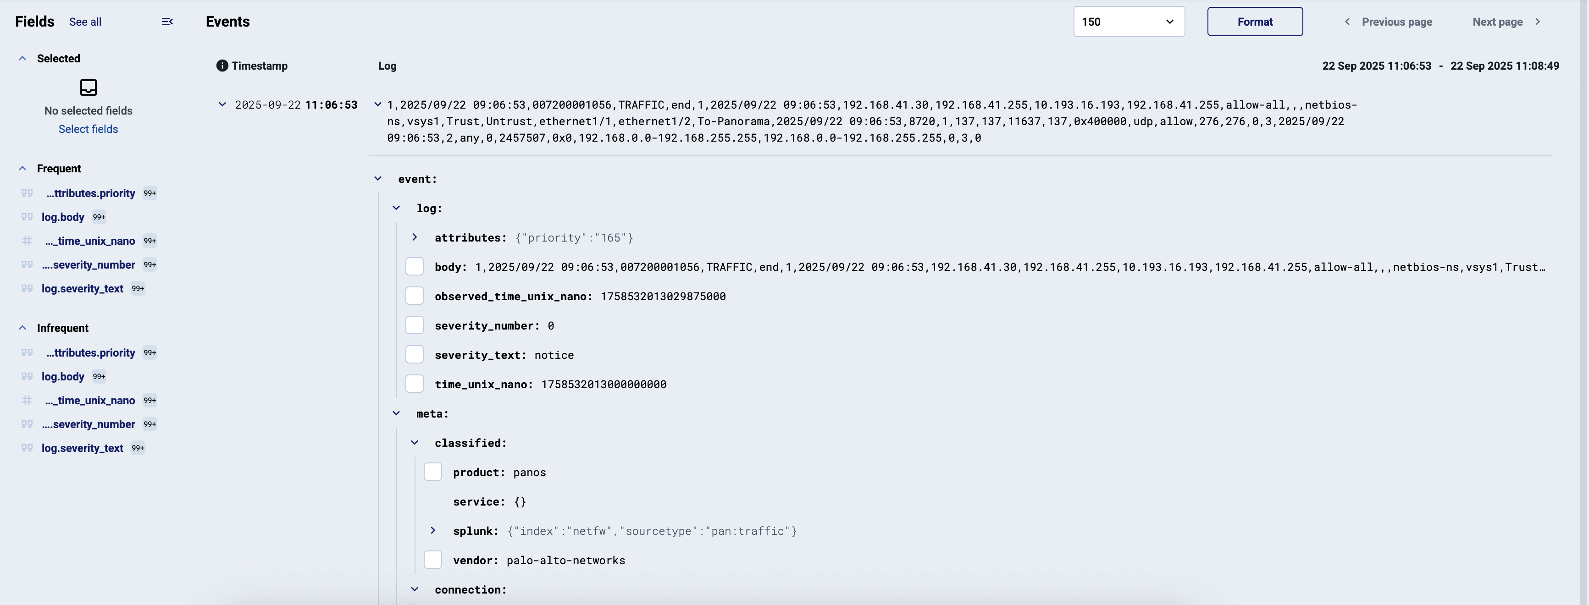Expand the attributes node

[x=415, y=237]
